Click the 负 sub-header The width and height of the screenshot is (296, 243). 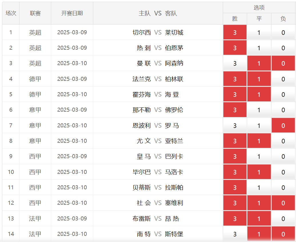[x=283, y=19]
